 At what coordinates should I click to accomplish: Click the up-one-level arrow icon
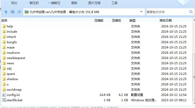6,12
